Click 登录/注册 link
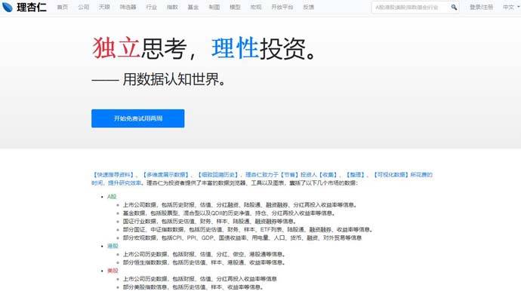Image resolution: width=521 pixels, height=291 pixels. pos(481,7)
